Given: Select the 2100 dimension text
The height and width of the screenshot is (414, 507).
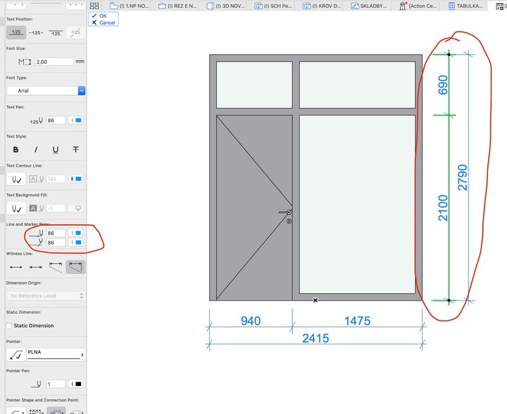Looking at the screenshot, I should click(x=442, y=208).
